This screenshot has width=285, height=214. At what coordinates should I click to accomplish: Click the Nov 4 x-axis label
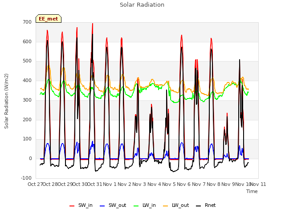pos(154,184)
